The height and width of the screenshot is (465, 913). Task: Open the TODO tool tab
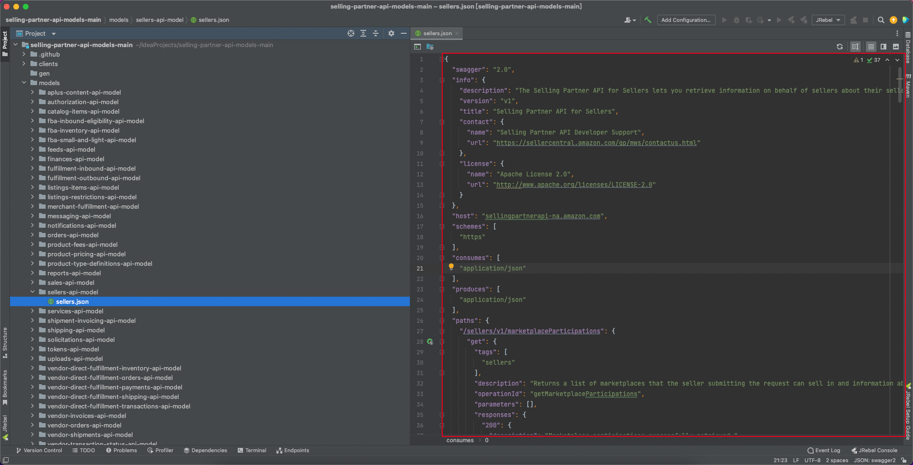tap(84, 450)
